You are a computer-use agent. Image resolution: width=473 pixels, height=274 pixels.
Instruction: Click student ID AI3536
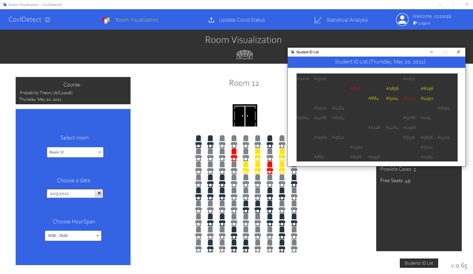[x=409, y=137]
